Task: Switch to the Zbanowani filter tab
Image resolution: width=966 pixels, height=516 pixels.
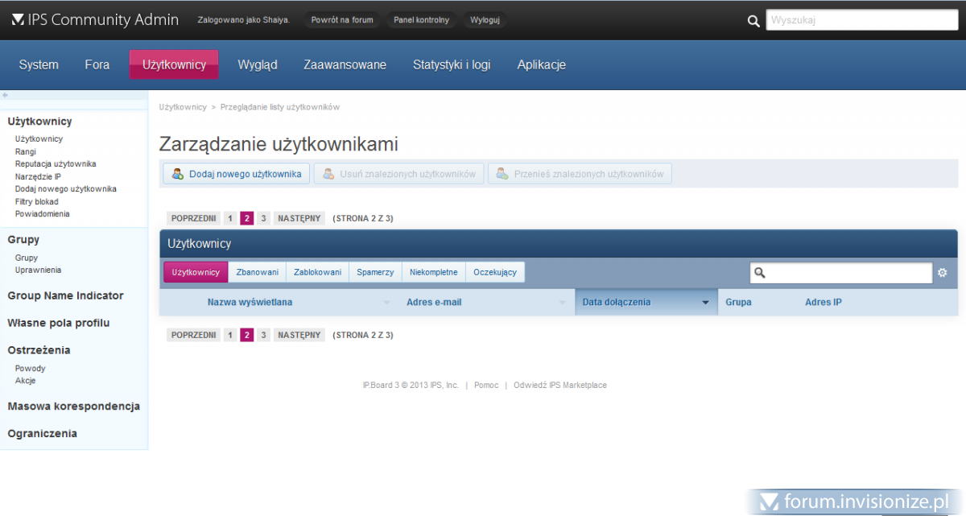Action: click(257, 272)
